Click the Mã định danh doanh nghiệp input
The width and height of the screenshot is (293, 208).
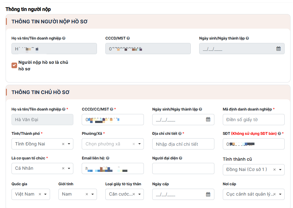254,120
